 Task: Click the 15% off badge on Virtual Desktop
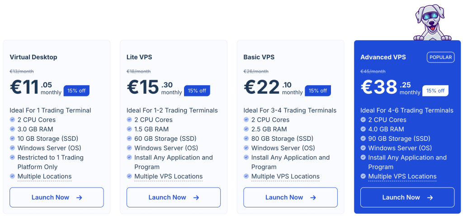(76, 91)
